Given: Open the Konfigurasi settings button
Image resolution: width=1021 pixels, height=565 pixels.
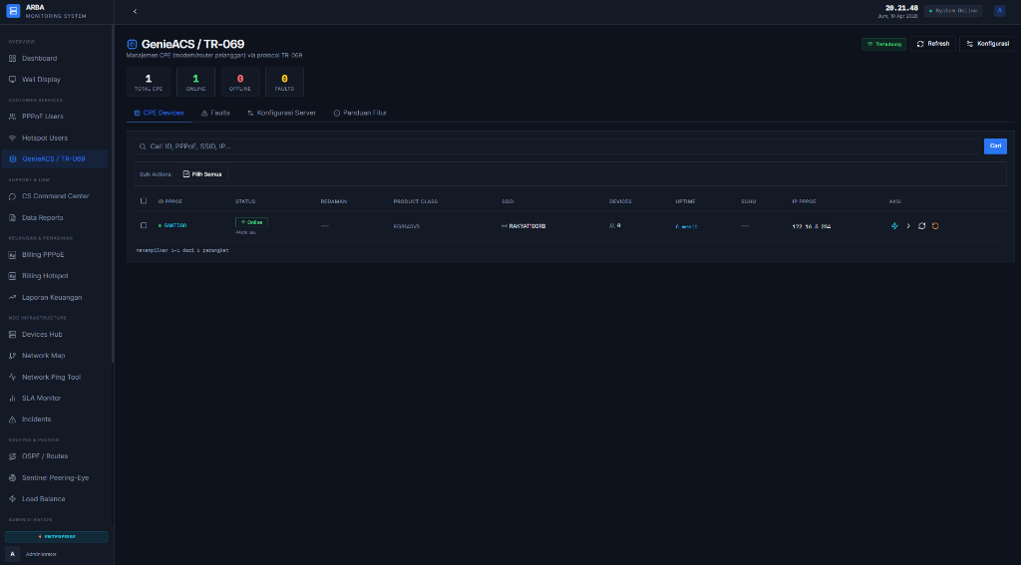Looking at the screenshot, I should pos(986,44).
